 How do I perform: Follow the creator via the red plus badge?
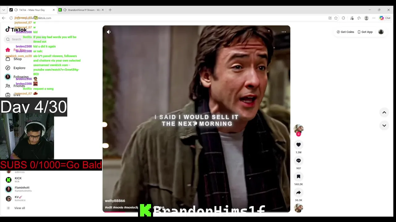tap(299, 134)
